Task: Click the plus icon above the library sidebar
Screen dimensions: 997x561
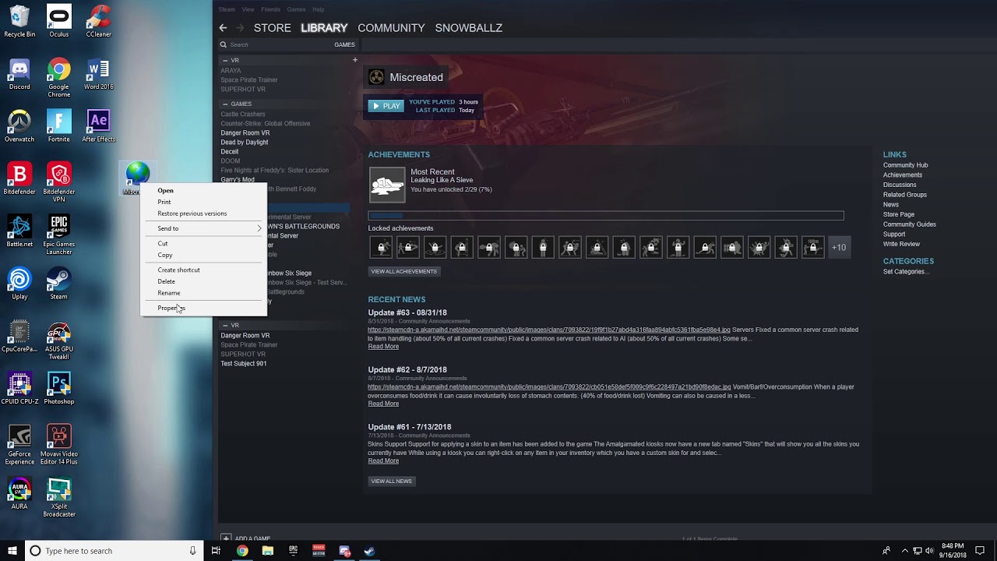Action: [x=355, y=59]
